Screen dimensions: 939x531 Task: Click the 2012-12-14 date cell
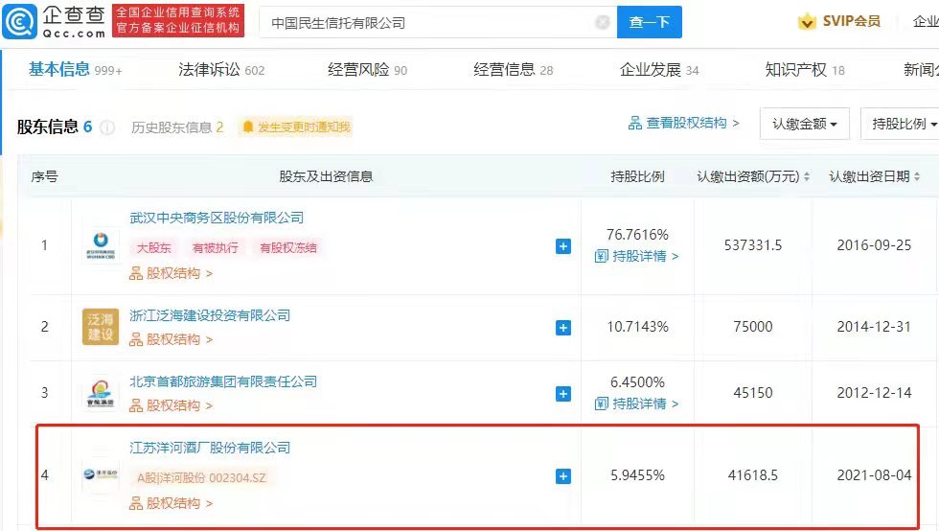click(874, 393)
